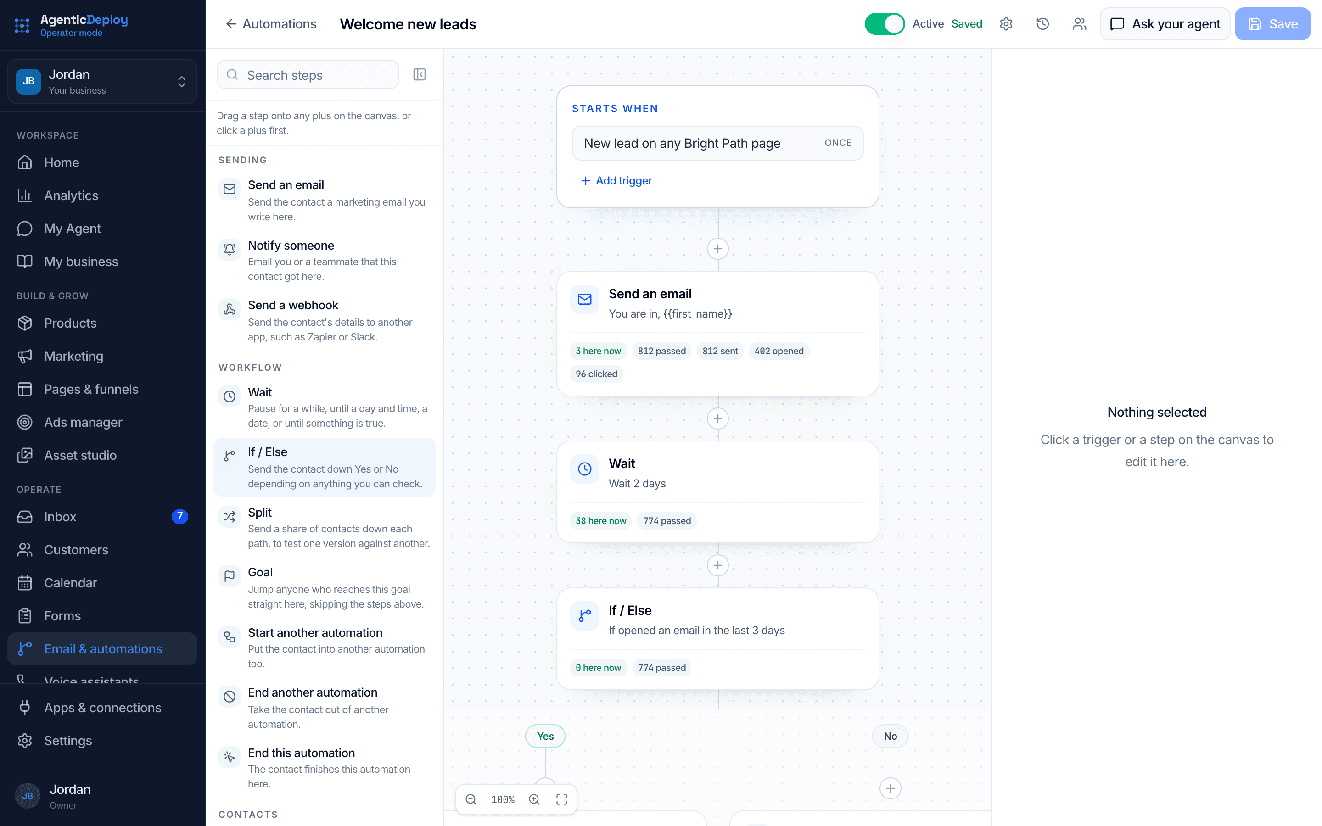
Task: Select the Send an email step in palette
Action: click(x=325, y=201)
